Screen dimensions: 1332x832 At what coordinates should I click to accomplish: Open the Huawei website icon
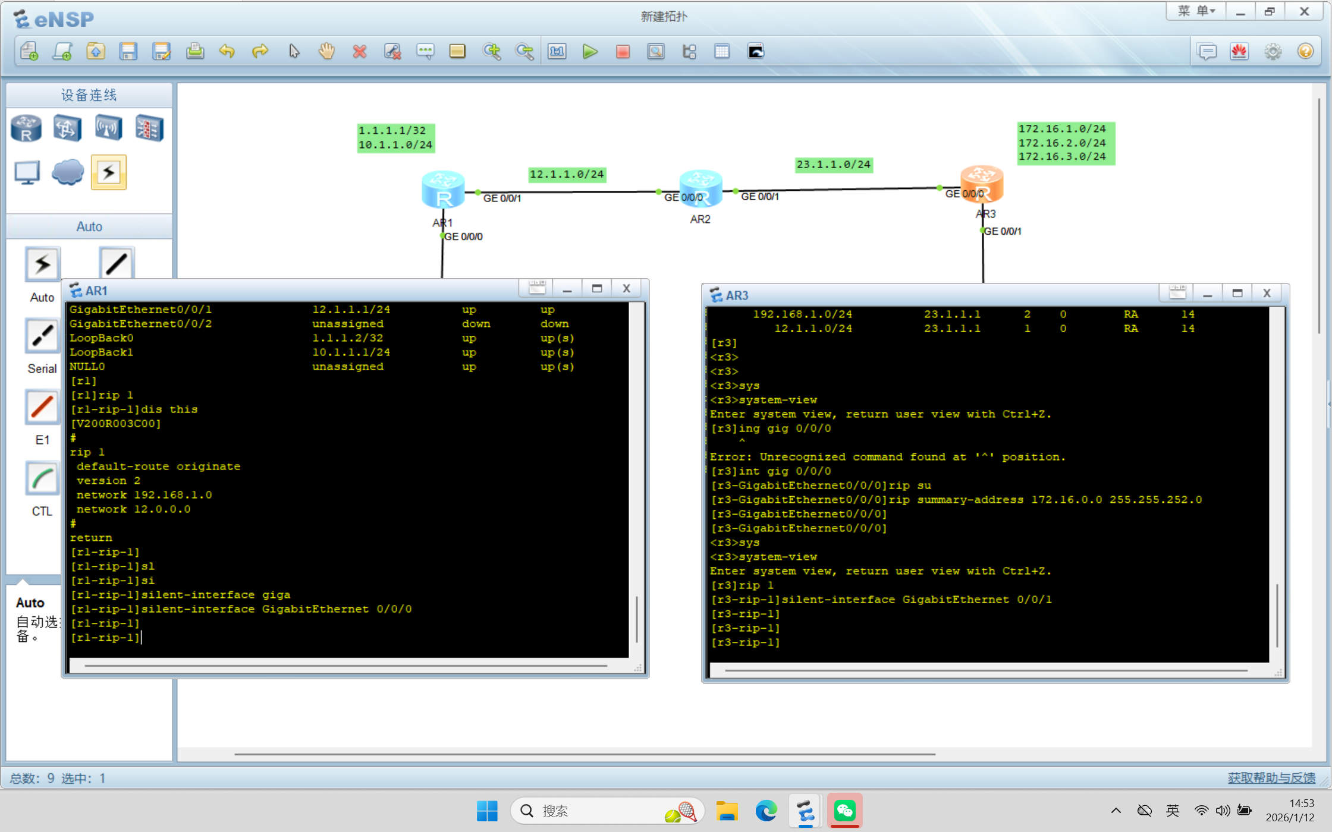[1239, 52]
